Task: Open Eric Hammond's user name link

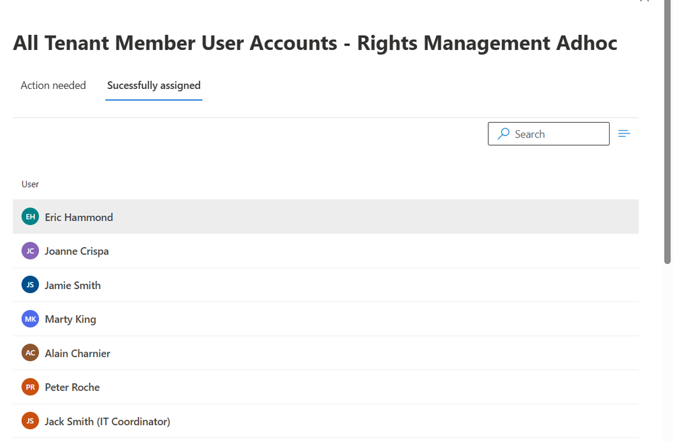Action: coord(79,217)
